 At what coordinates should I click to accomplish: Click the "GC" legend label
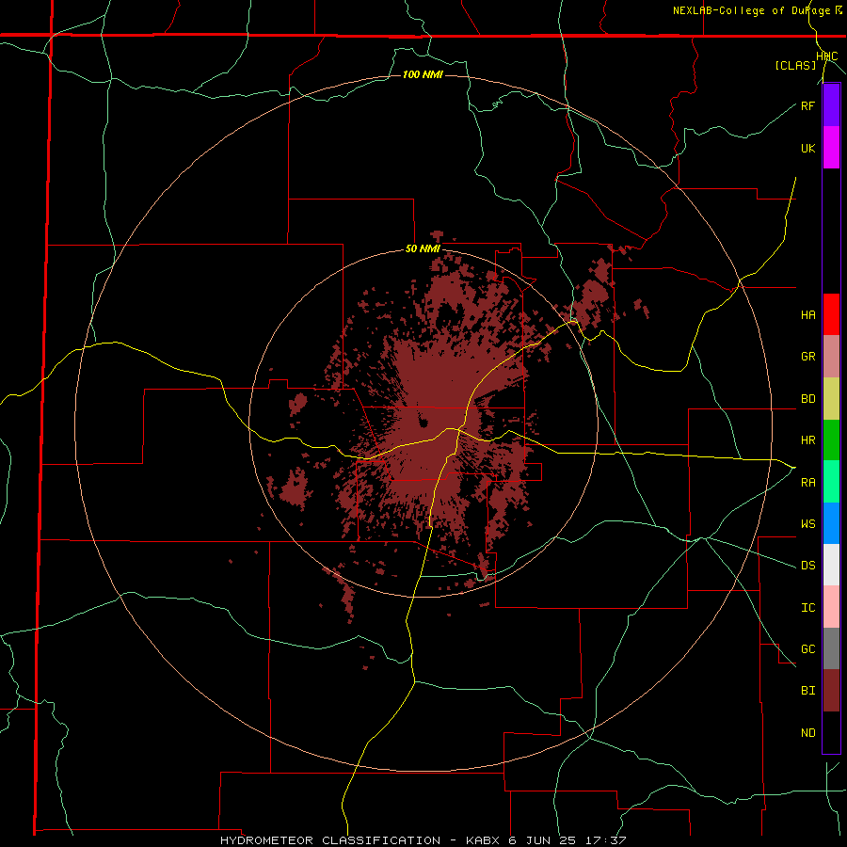[x=807, y=649]
